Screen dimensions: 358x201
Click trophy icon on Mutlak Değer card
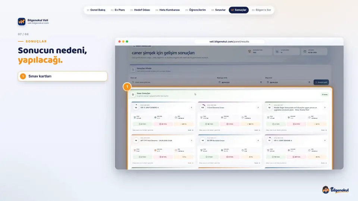268,117
